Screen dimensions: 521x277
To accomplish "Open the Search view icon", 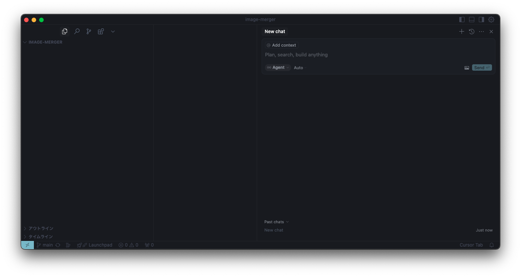I will [x=77, y=32].
